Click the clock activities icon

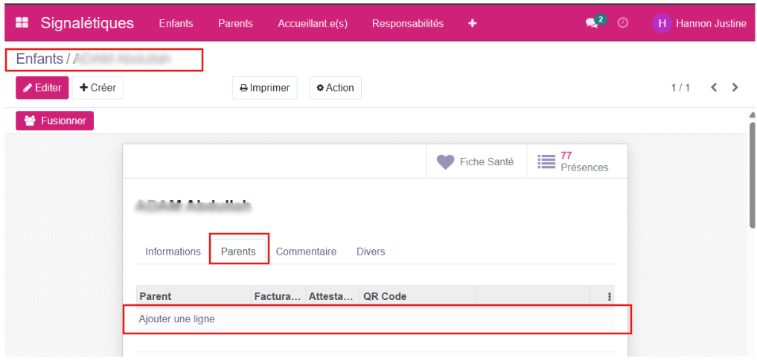point(623,23)
